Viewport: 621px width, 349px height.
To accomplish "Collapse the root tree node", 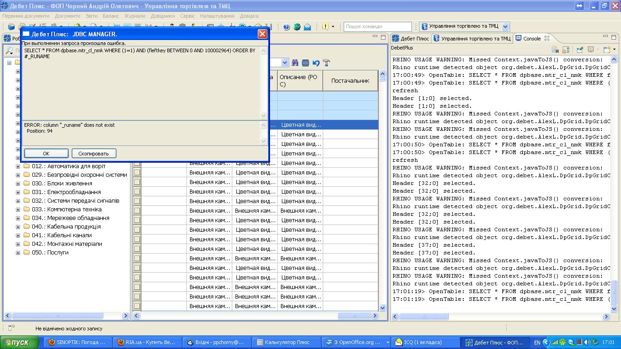I will (x=9, y=63).
